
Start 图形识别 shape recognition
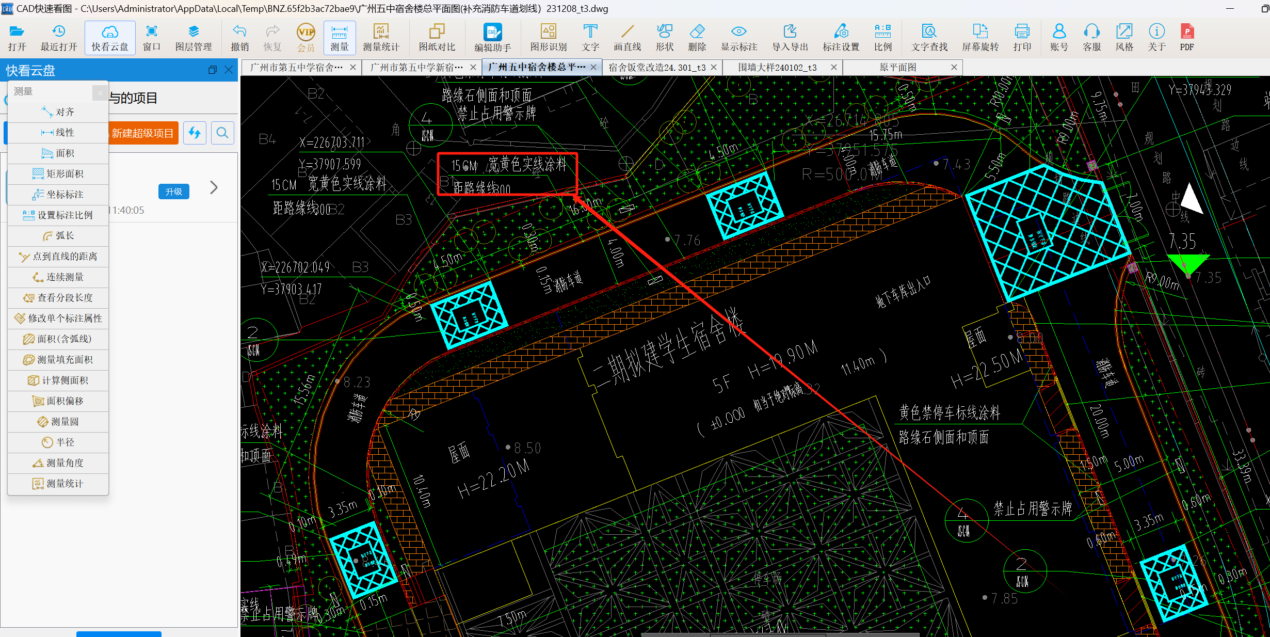(549, 38)
